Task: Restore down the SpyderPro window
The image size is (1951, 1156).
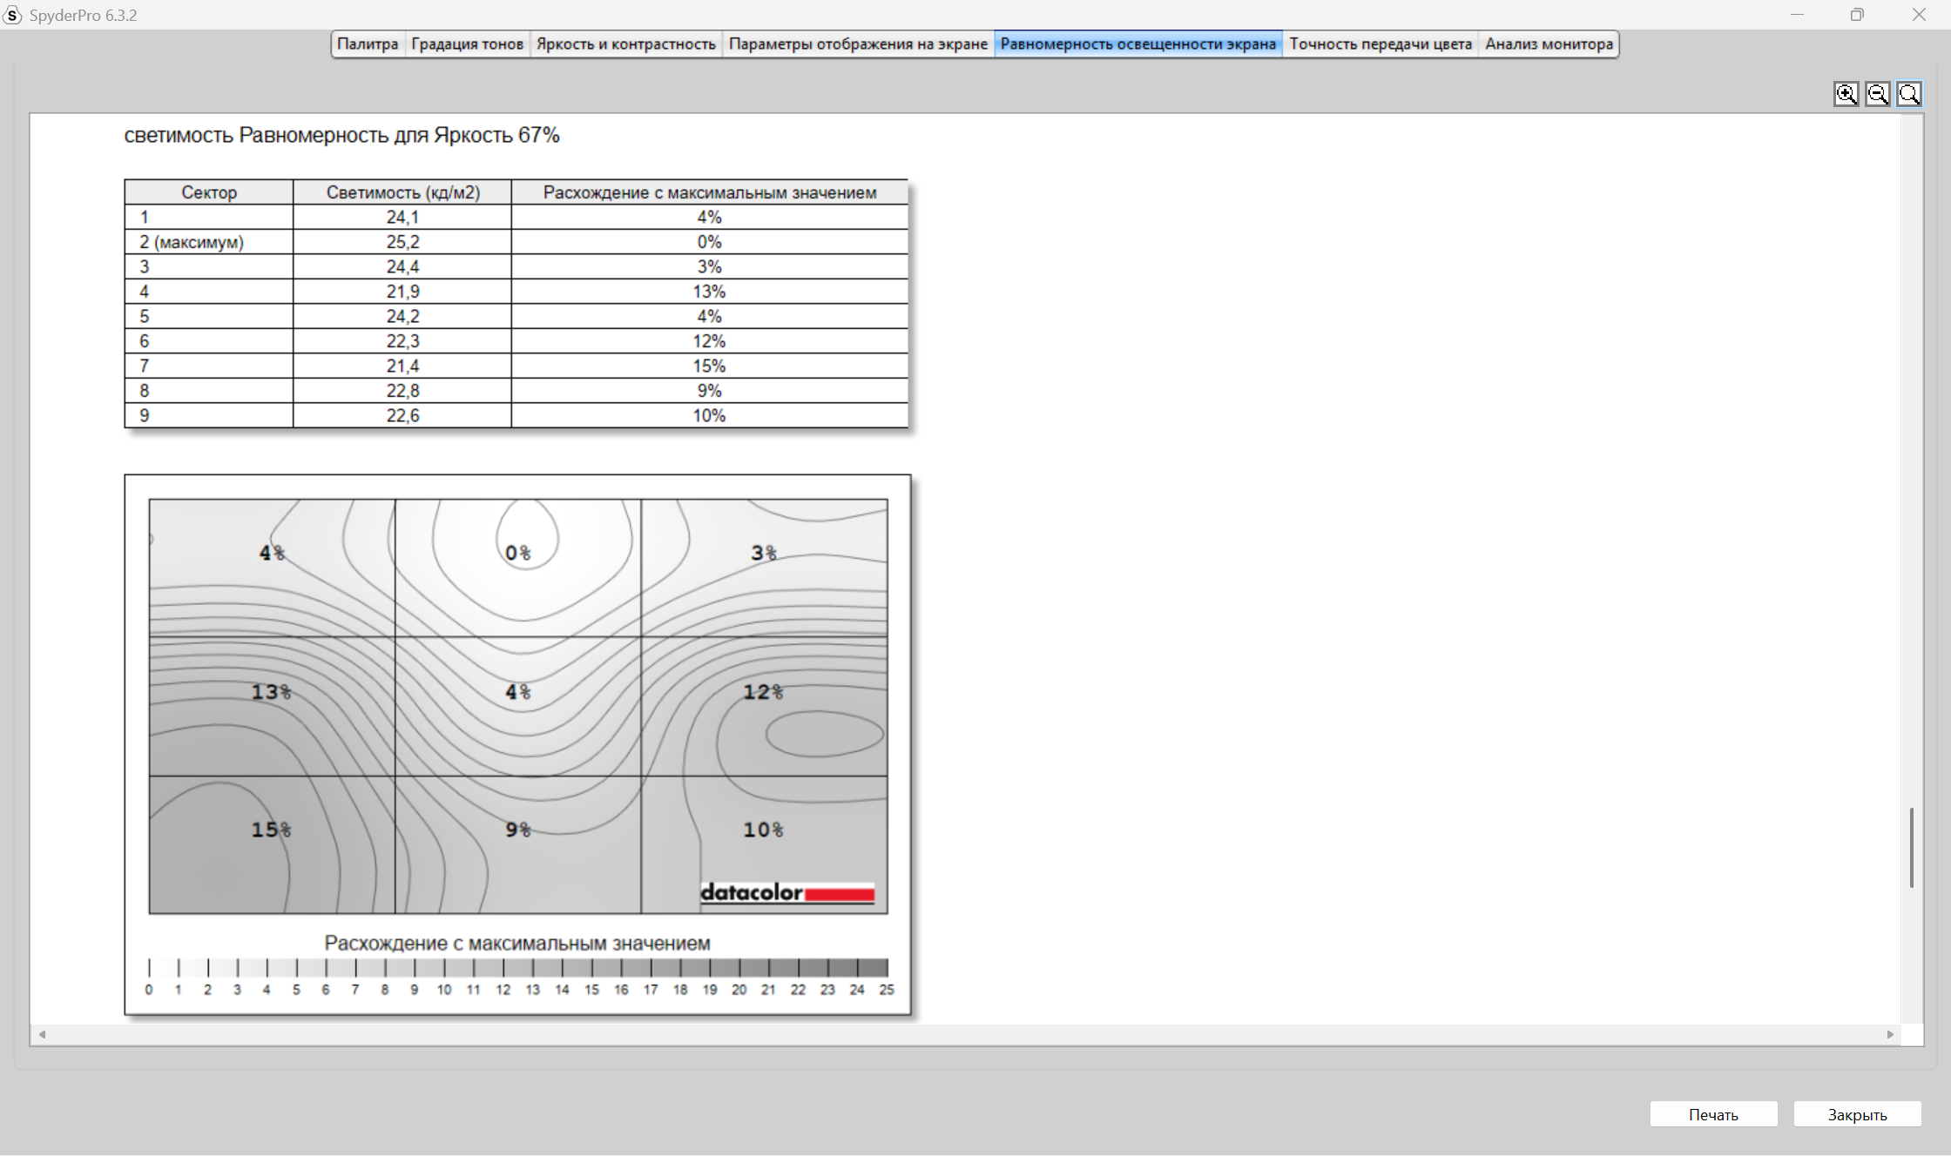Action: (1857, 15)
